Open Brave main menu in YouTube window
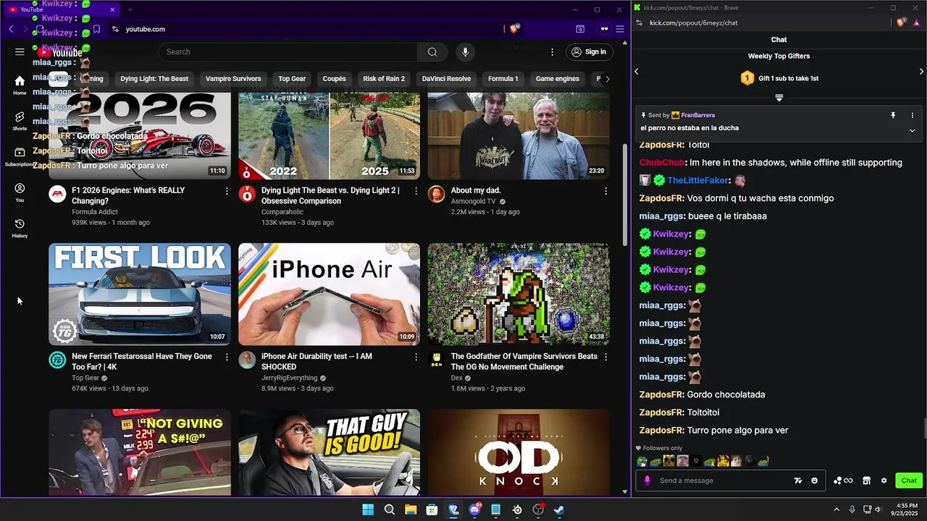Screen dimensions: 927x521 [620, 29]
